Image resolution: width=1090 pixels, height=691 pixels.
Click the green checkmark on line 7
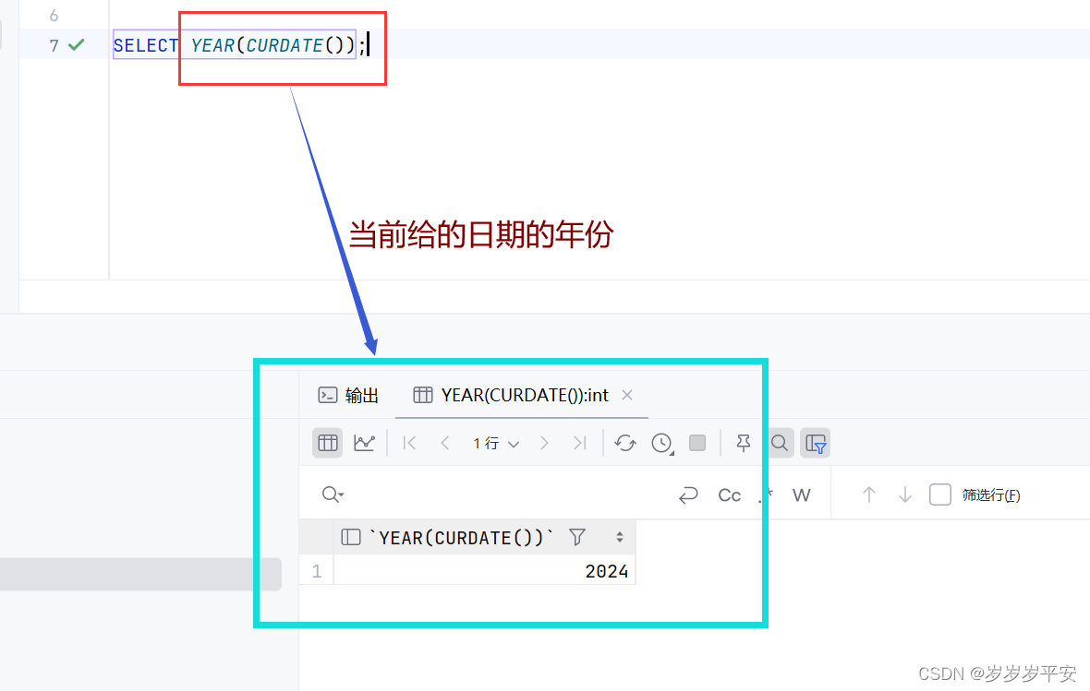pos(77,45)
